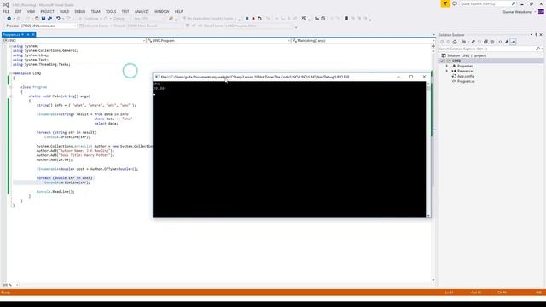
Task: Click the Undo toolbar icon
Action: [58, 19]
